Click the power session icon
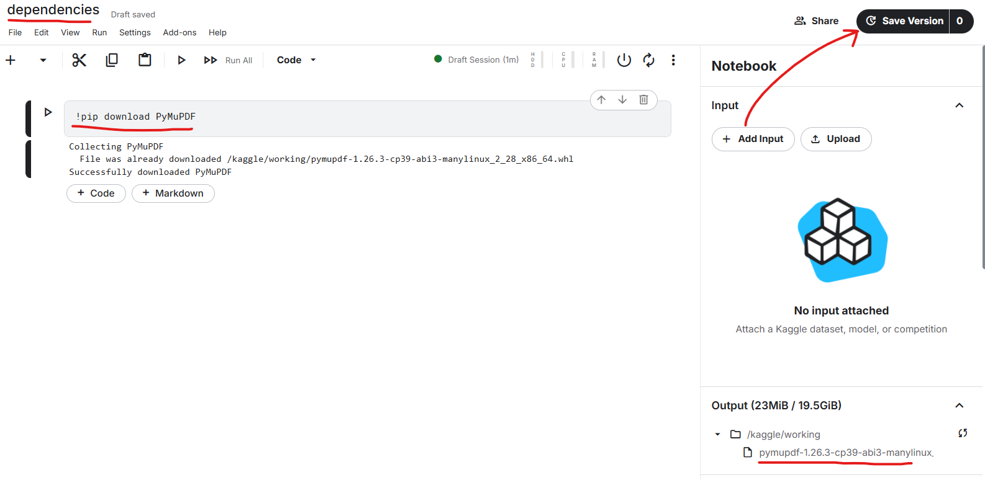This screenshot has width=985, height=480. click(x=624, y=60)
